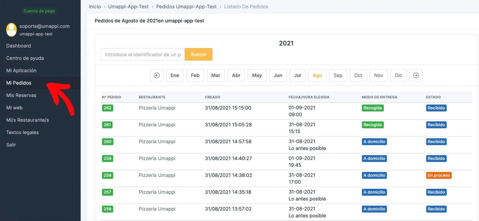The image size is (479, 221).
Task: Open Mis Reservas in the sidebar
Action: coord(21,96)
